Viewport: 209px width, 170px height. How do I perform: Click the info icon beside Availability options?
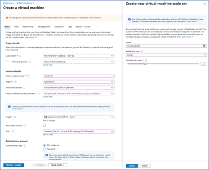click(x=24, y=88)
